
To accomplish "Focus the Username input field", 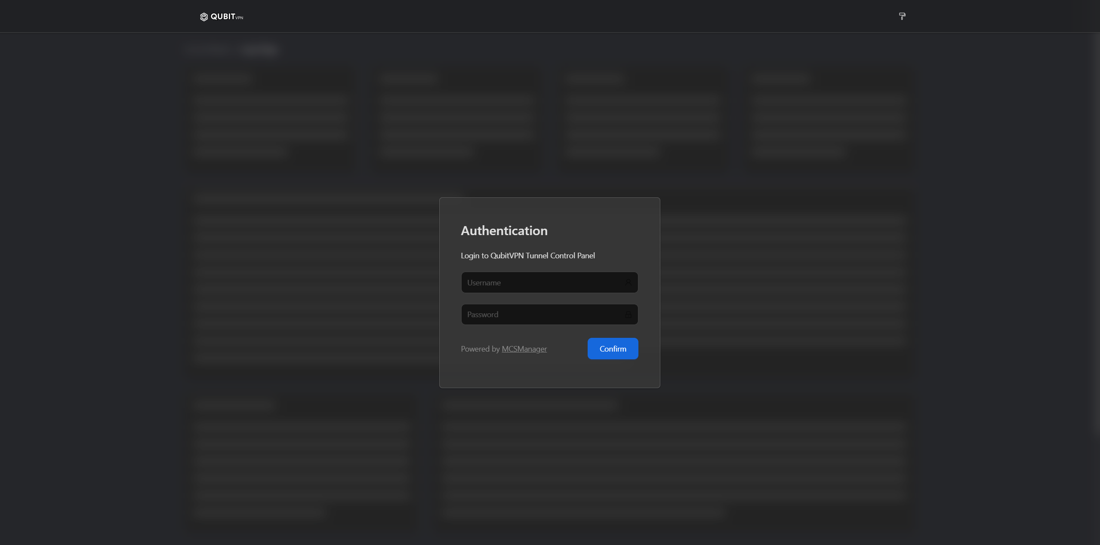I will point(542,282).
